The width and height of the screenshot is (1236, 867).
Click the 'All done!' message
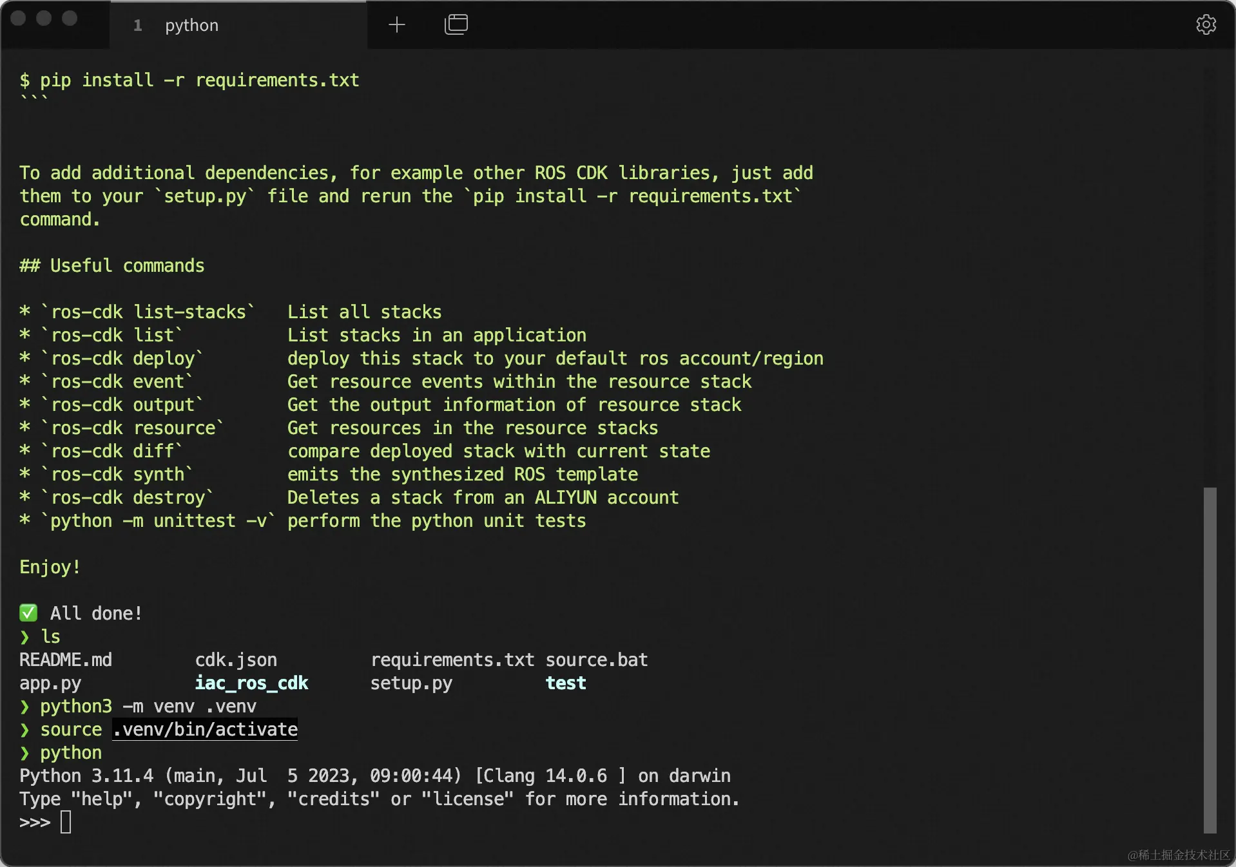point(97,614)
